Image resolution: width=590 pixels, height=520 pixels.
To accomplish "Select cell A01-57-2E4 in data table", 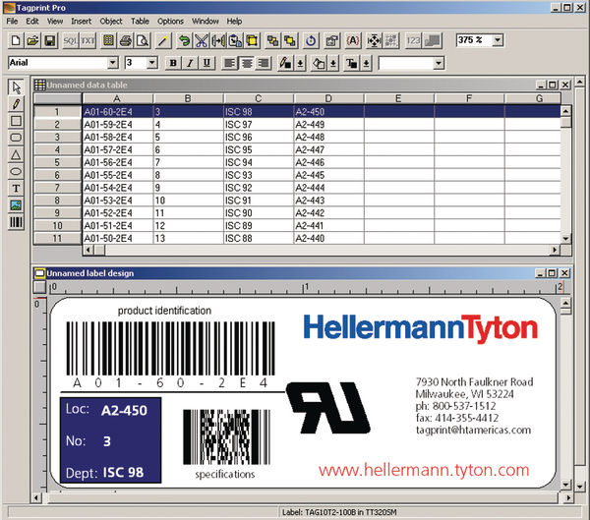I will 116,149.
